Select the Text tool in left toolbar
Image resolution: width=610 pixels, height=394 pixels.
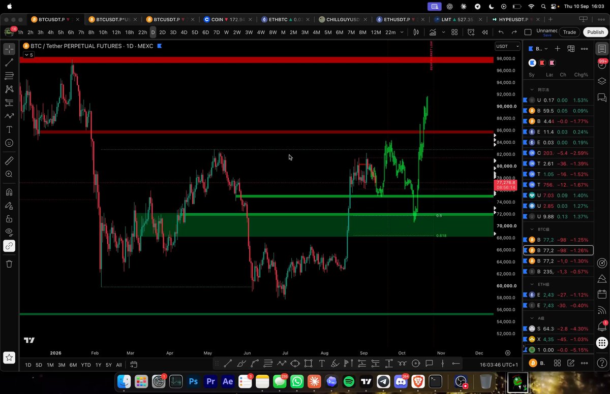point(9,129)
